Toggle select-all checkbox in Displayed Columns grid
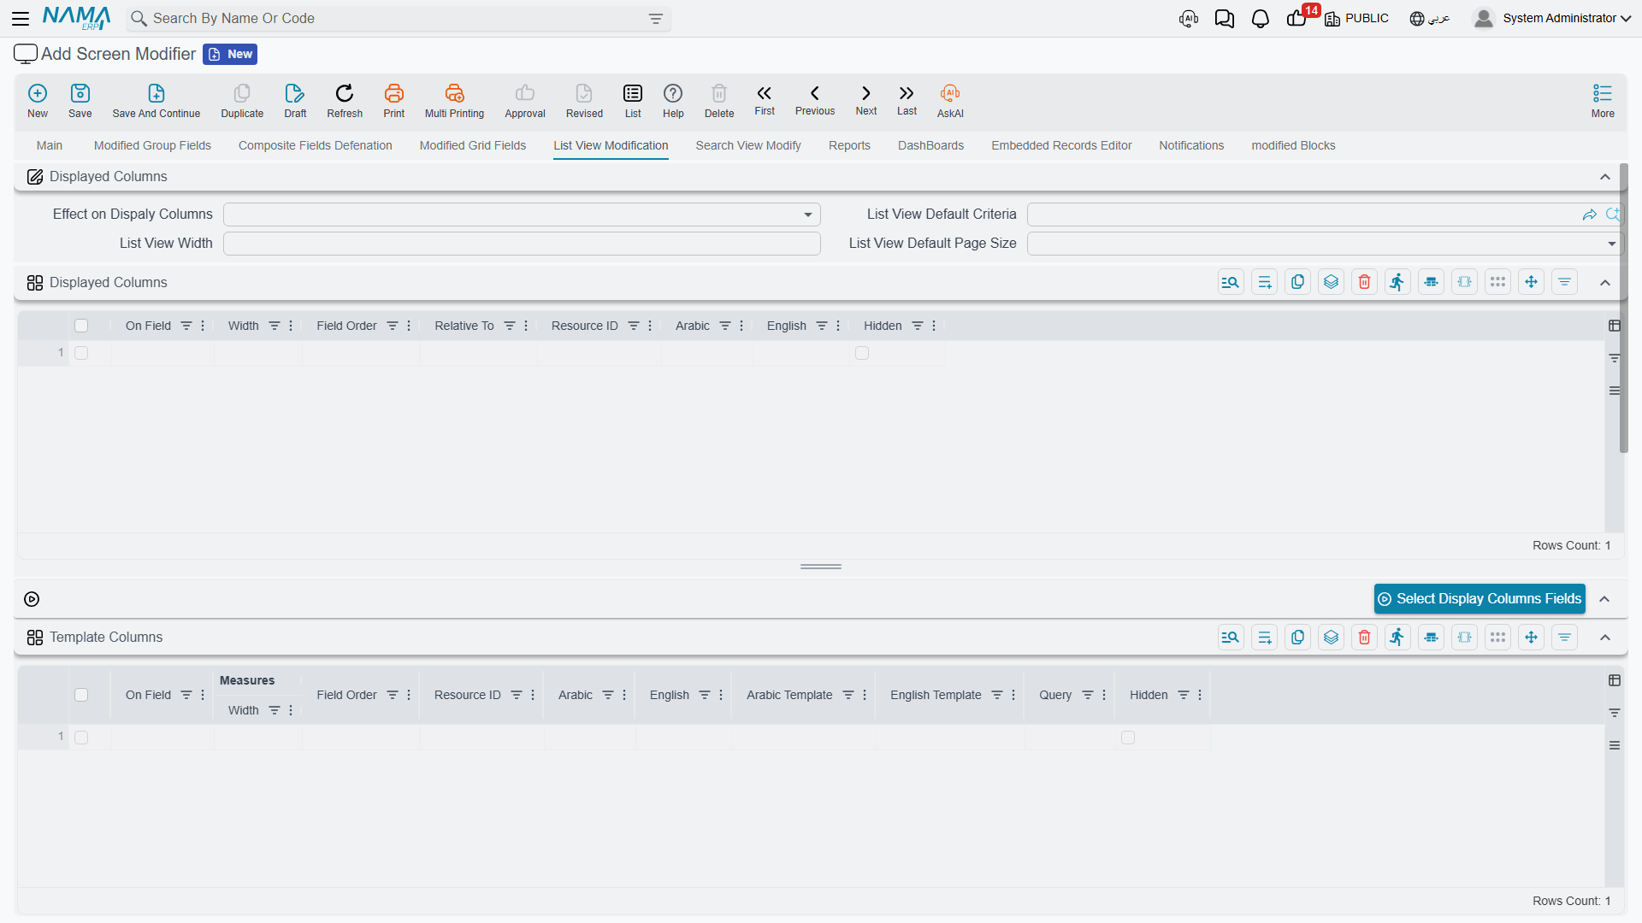This screenshot has height=923, width=1642. click(x=81, y=326)
